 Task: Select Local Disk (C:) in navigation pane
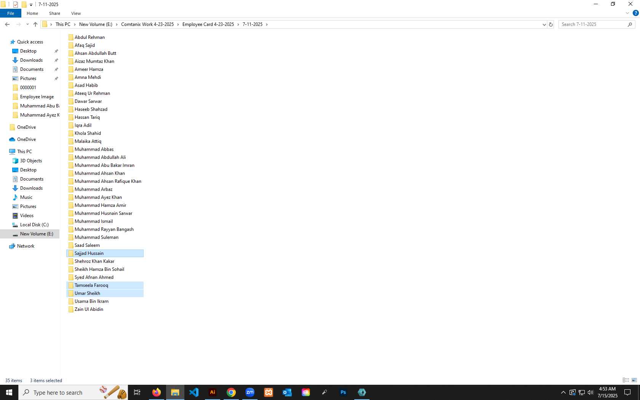point(34,225)
